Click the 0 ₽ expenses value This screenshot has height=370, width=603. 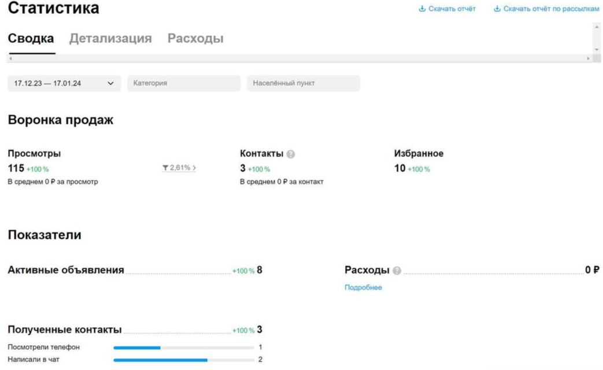592,270
